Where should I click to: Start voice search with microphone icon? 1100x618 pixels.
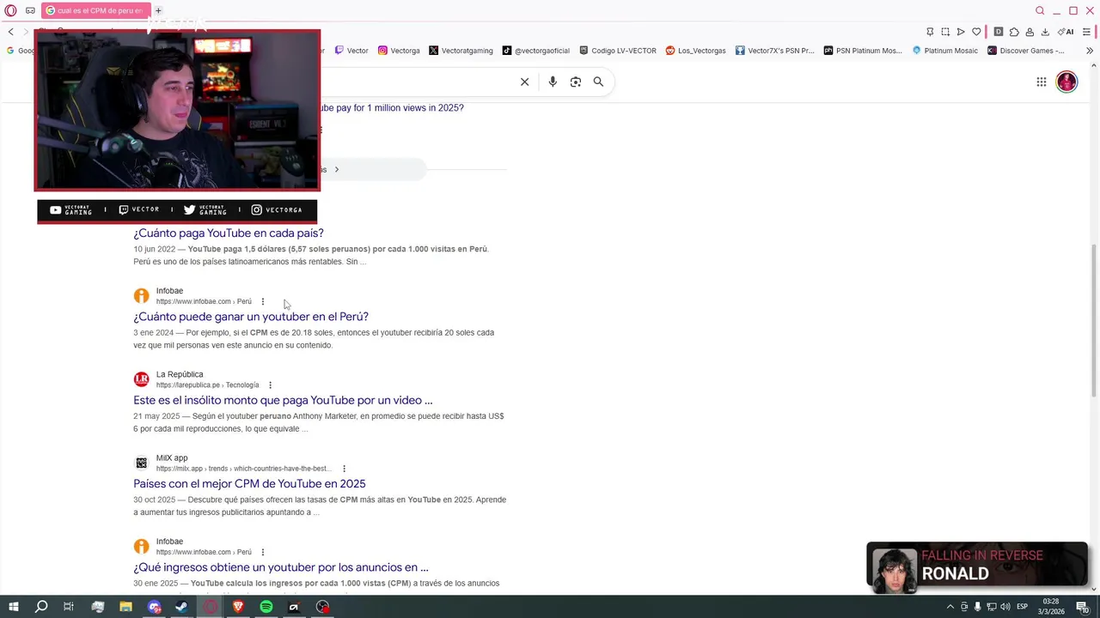click(553, 82)
